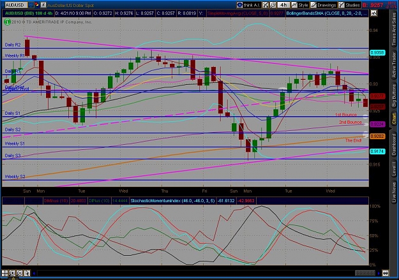Click the DIMinus (10) study label
This screenshot has height=280, width=399.
(x=56, y=201)
